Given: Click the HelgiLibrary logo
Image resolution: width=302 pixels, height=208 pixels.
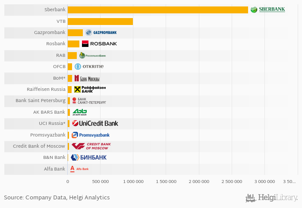Looking at the screenshot, I should (271, 198).
